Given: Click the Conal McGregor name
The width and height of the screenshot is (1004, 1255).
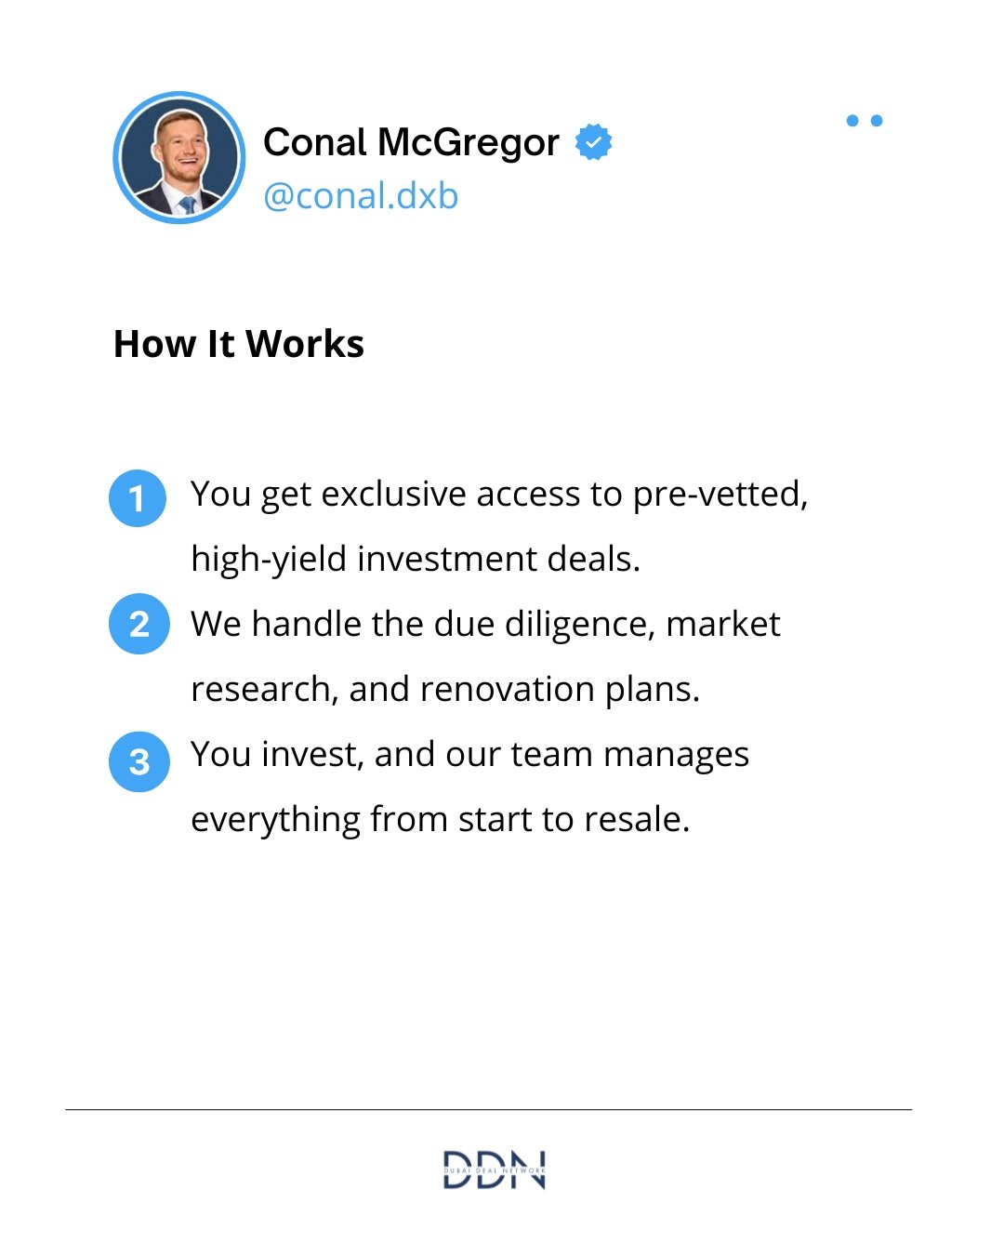Looking at the screenshot, I should (411, 142).
